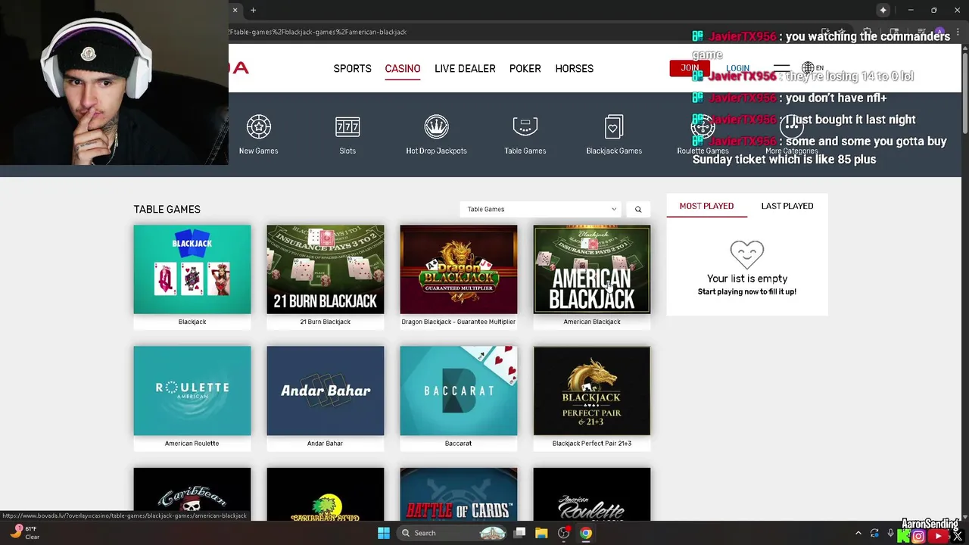Open the Slots 777 category icon
This screenshot has width=969, height=545.
(347, 127)
